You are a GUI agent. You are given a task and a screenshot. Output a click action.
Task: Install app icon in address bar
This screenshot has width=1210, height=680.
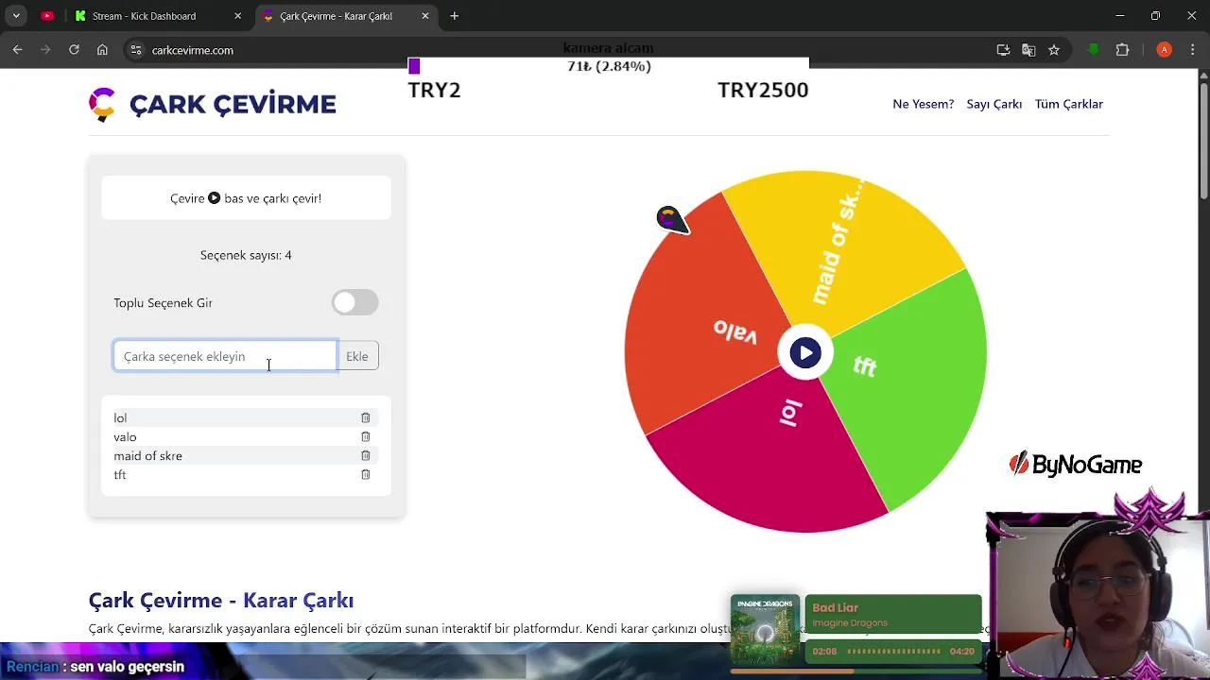pyautogui.click(x=1003, y=50)
